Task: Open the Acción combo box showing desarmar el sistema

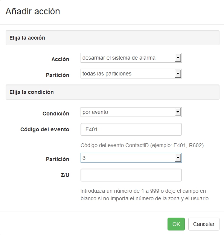Action: (x=131, y=58)
